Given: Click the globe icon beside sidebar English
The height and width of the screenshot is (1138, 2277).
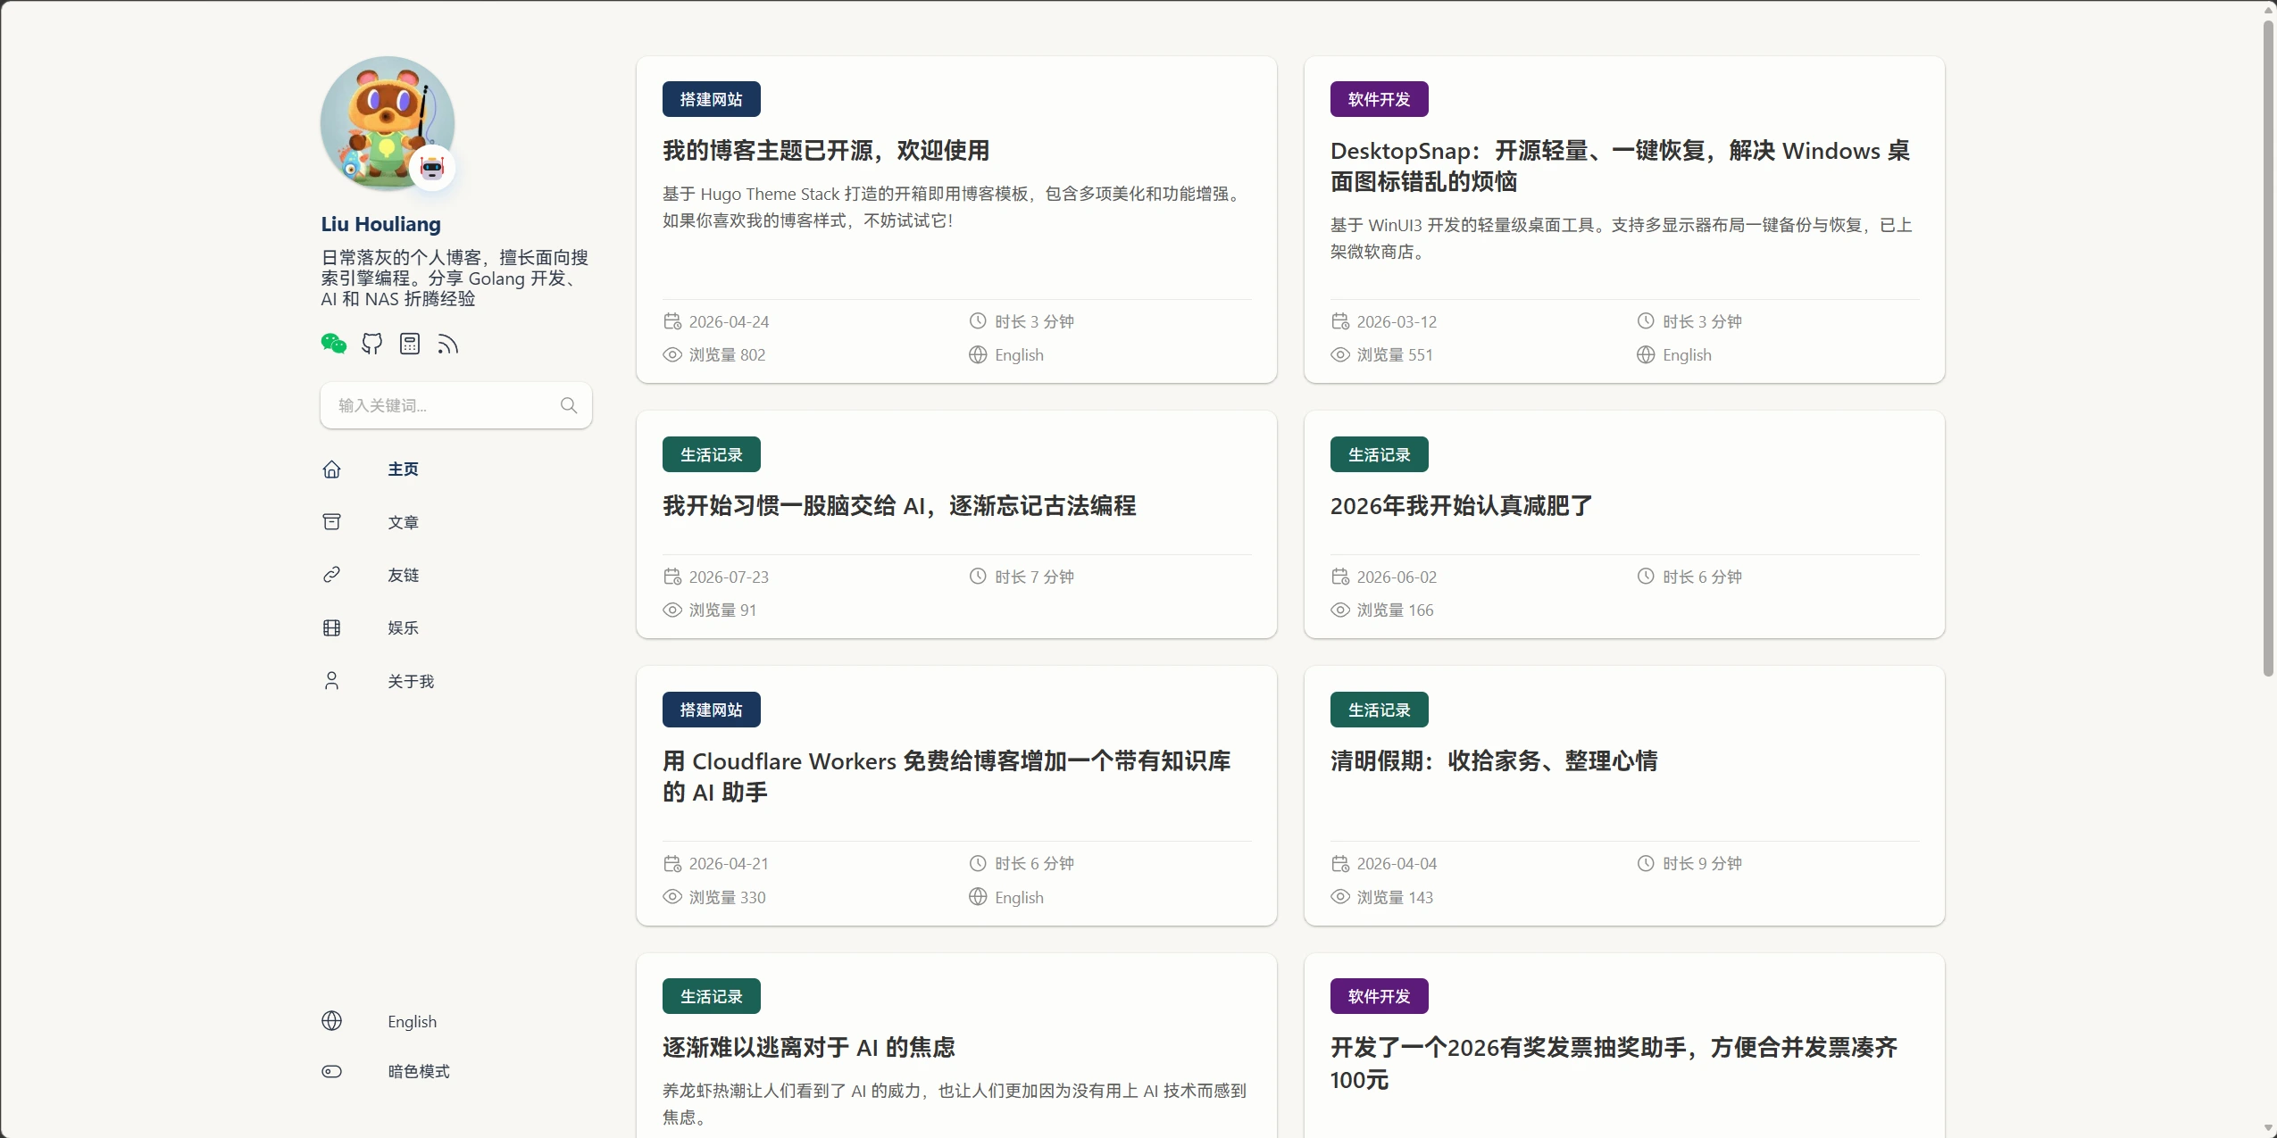Looking at the screenshot, I should coord(331,1021).
